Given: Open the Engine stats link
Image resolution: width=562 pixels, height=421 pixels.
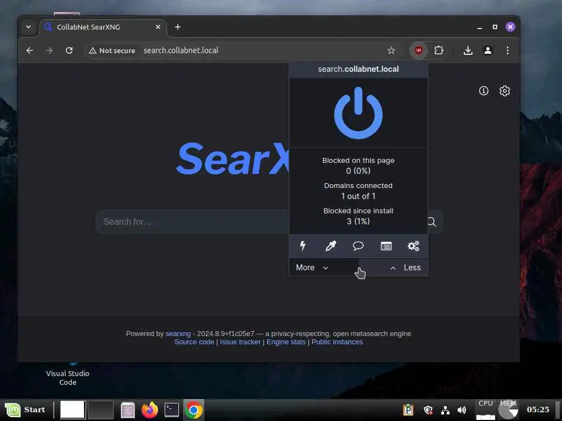Looking at the screenshot, I should click(x=286, y=342).
